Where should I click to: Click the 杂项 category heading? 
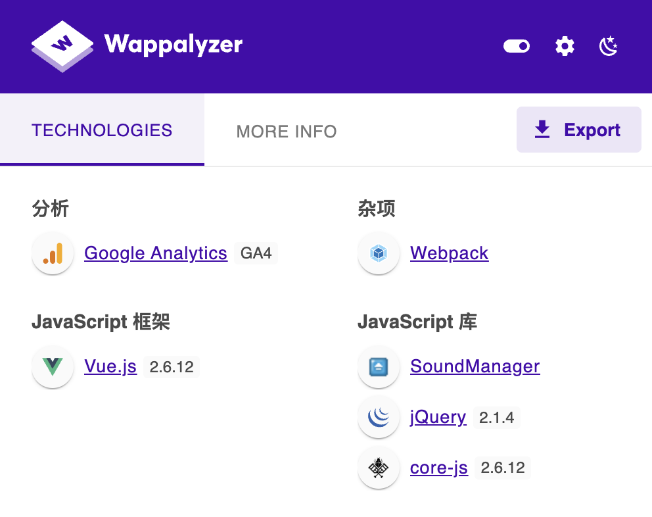click(377, 208)
